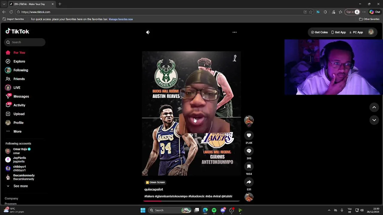Open the For You feed
383x215 pixels.
(x=15, y=53)
